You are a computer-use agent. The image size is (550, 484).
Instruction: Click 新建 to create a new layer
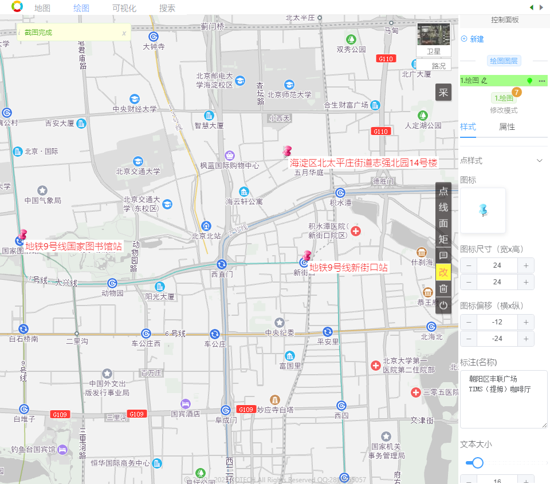pos(473,39)
